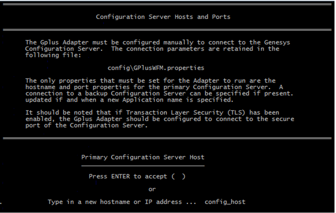This screenshot has width=336, height=213.
Task: Click the 'Press ENTER to accept' prompt
Action: pyautogui.click(x=127, y=176)
